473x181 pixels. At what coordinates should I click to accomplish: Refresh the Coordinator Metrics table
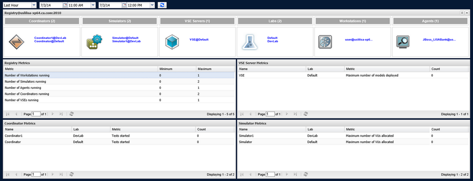click(72, 175)
